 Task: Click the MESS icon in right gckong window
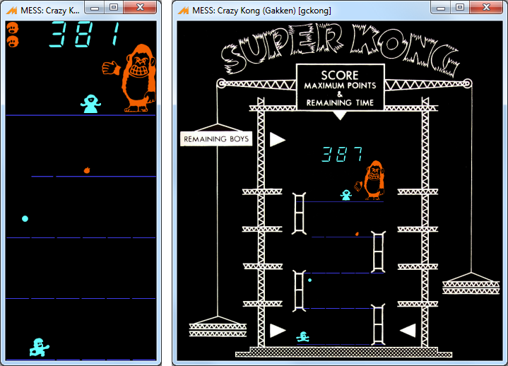(183, 11)
